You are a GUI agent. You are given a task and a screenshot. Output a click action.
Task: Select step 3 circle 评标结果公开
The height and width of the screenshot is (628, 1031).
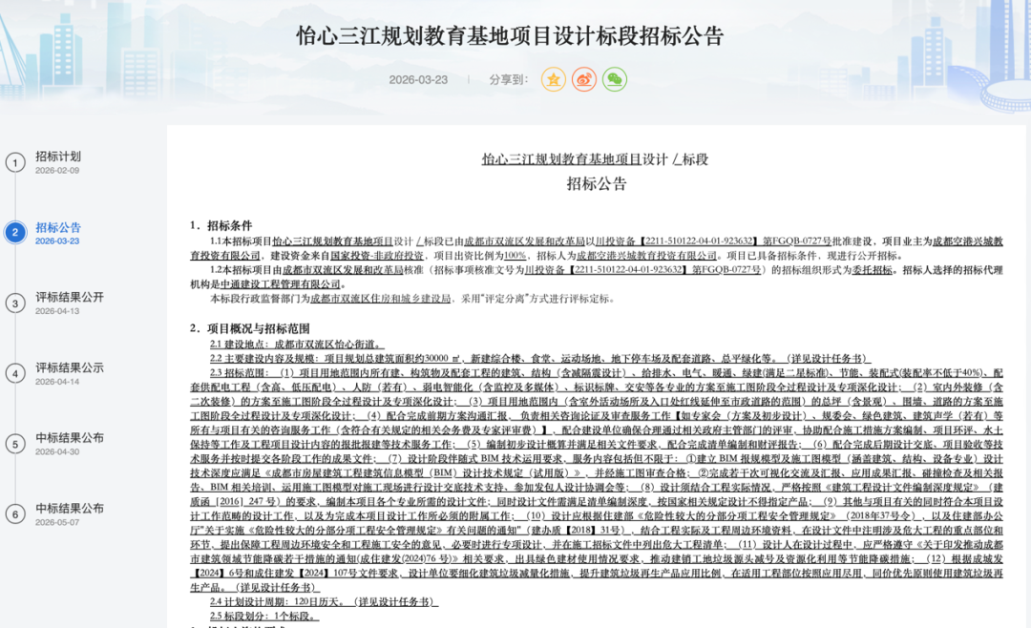coord(15,304)
